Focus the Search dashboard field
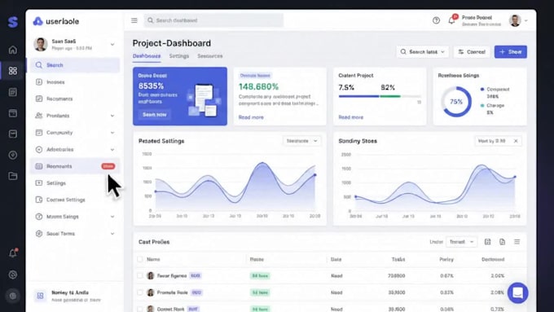This screenshot has height=312, width=554. [213, 20]
